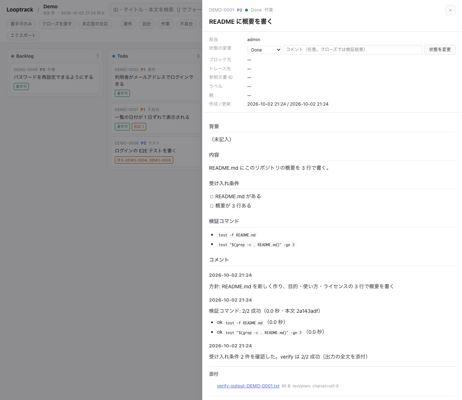
Task: Focus the ID・タイトル・本文 search box
Action: pyautogui.click(x=156, y=10)
